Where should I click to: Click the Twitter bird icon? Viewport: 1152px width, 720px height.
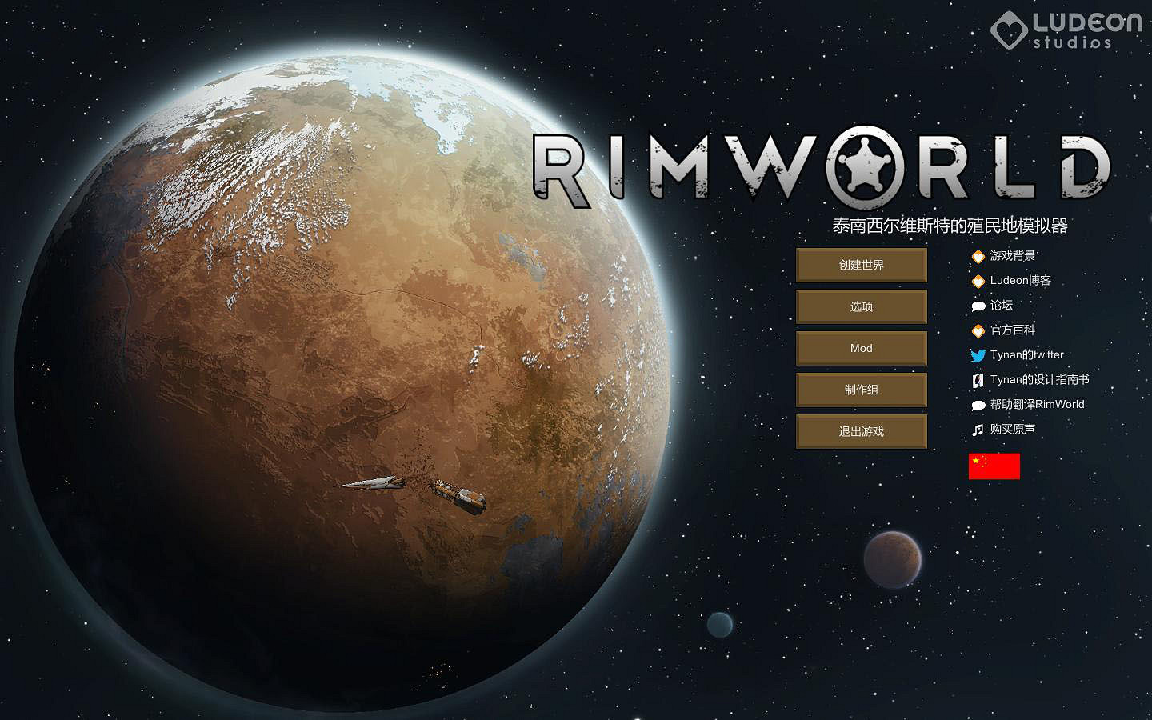[978, 355]
